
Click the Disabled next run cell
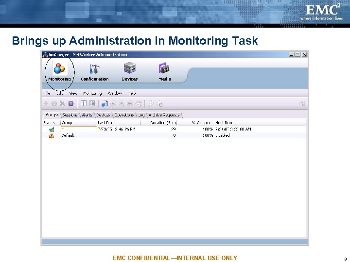tap(223, 135)
